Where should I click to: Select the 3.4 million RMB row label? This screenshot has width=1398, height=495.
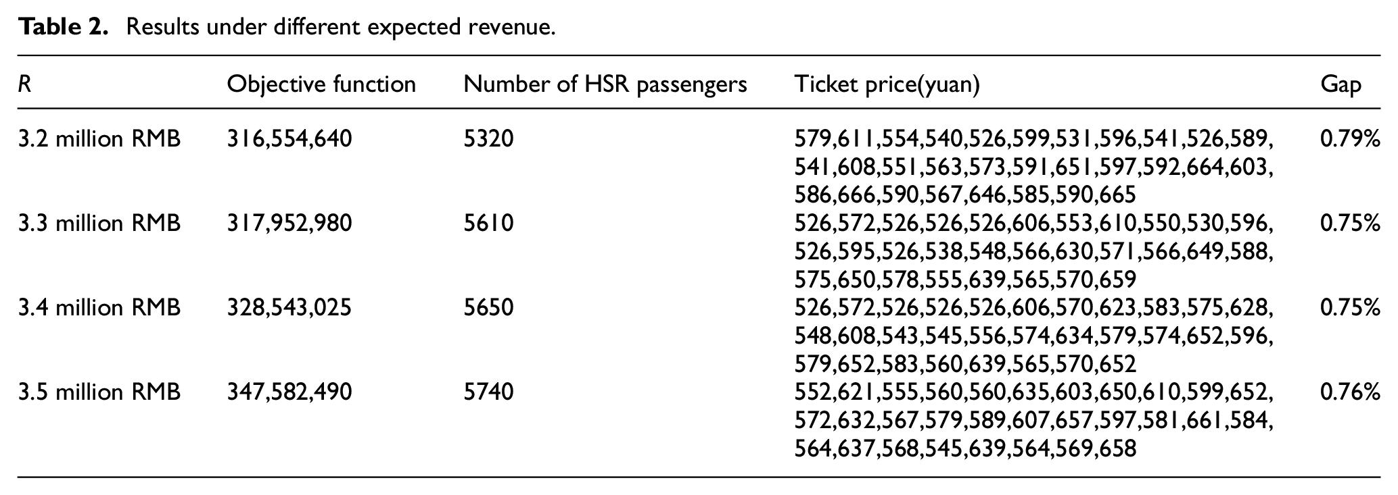[99, 308]
